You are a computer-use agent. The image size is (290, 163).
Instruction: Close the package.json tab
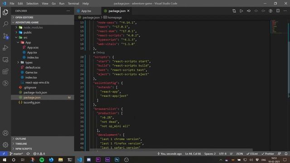pyautogui.click(x=128, y=11)
